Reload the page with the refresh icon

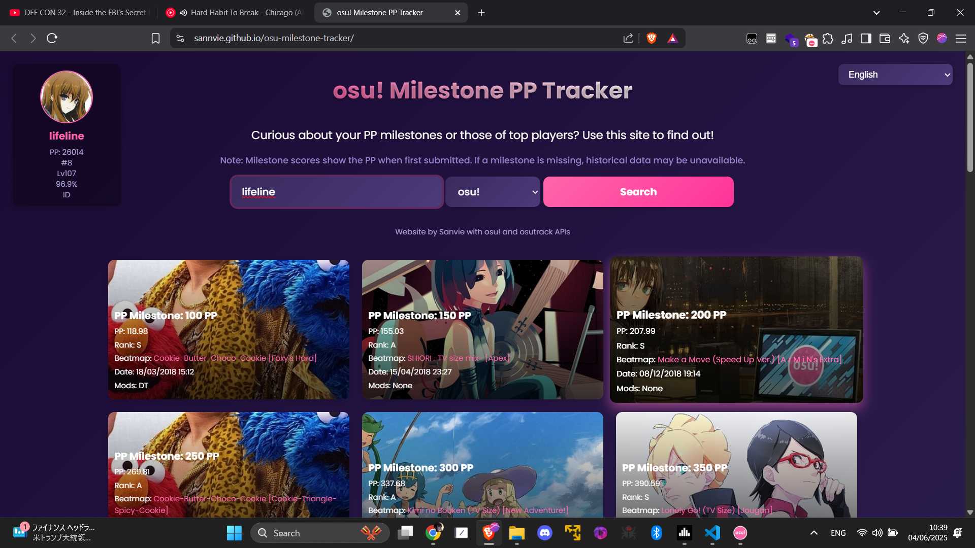[x=52, y=38]
